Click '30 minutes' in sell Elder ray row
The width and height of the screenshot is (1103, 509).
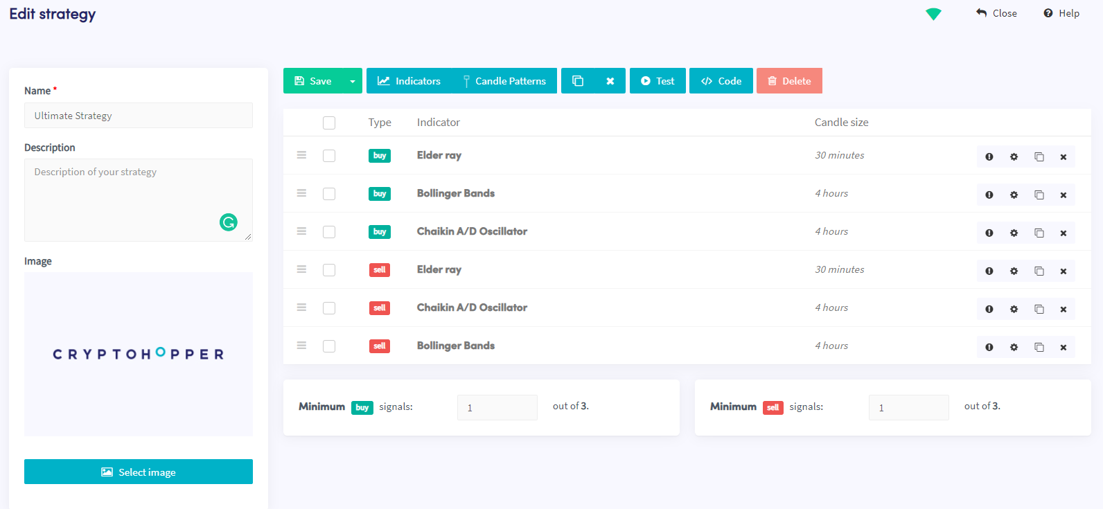(840, 269)
